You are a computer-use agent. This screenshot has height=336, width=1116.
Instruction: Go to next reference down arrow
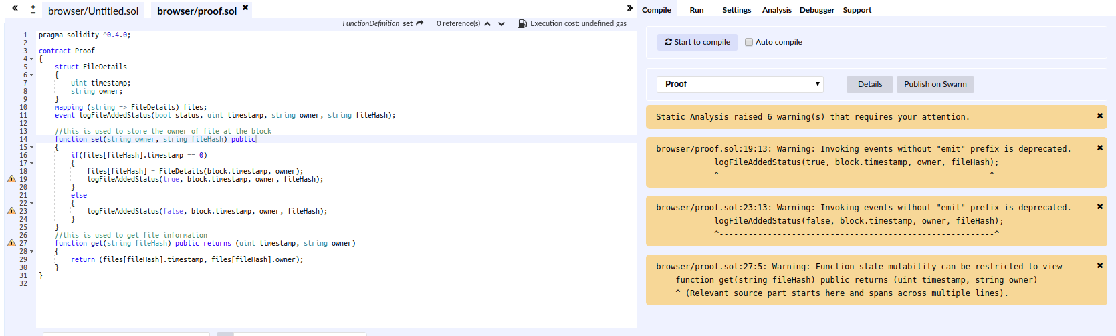[x=501, y=24]
